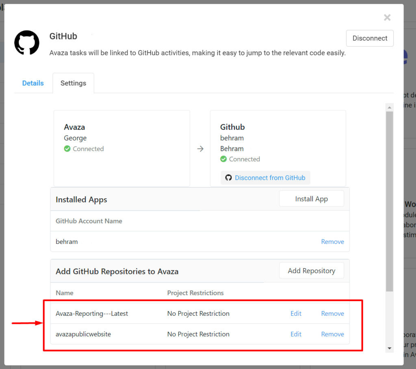The height and width of the screenshot is (369, 416).
Task: Click the capitalized Behram name in Github card
Action: coord(232,149)
